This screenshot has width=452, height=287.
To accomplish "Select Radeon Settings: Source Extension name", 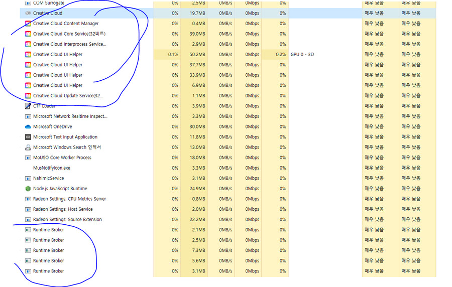I will 67,220.
